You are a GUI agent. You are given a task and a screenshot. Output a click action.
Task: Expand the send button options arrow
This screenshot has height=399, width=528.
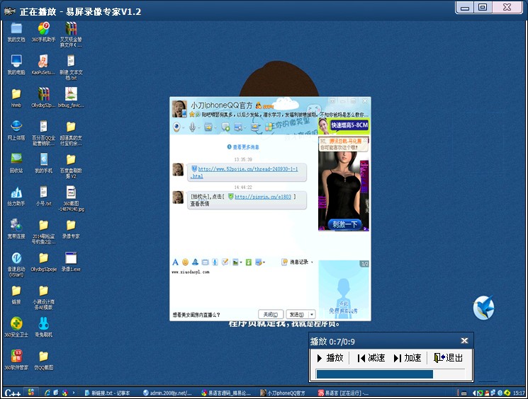(x=312, y=314)
